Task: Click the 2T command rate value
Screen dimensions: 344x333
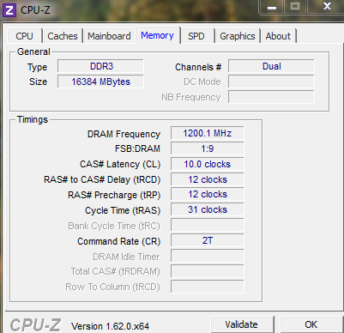Action: pos(208,240)
